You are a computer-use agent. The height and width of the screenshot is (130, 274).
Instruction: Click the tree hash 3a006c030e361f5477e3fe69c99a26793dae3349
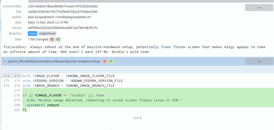(63, 12)
